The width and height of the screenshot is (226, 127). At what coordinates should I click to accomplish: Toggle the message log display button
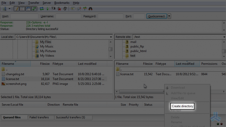click(x=16, y=9)
